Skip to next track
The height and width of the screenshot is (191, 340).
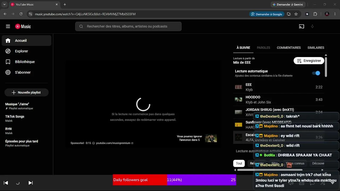pos(31,183)
